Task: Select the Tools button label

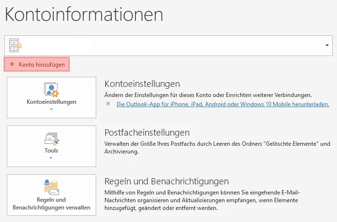Action: click(x=51, y=151)
